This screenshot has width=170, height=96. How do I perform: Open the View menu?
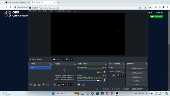(x=39, y=11)
